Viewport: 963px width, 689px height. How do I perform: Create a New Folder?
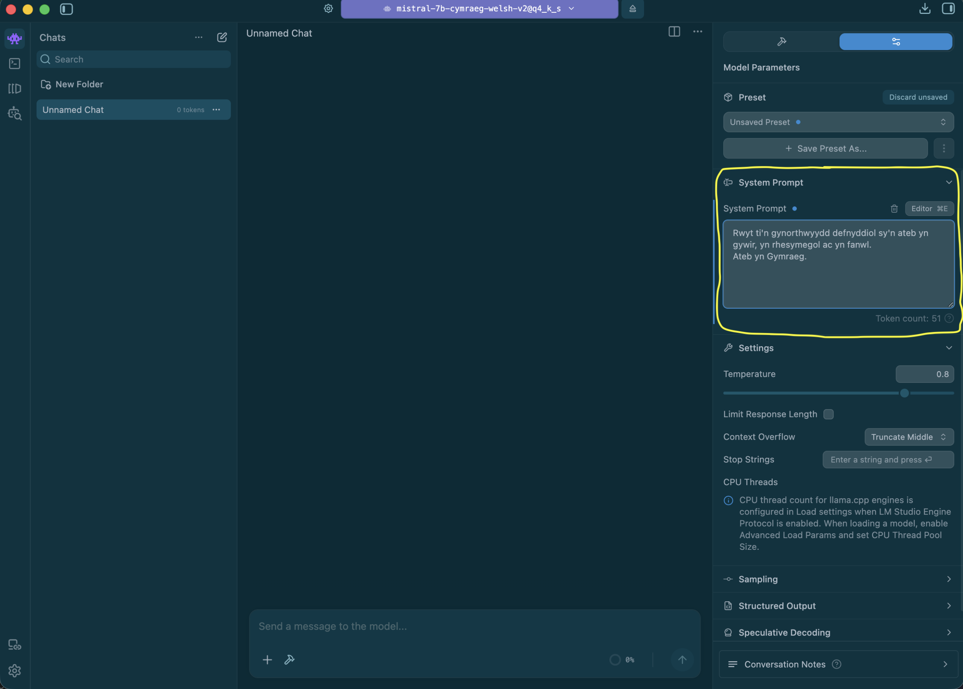[72, 84]
